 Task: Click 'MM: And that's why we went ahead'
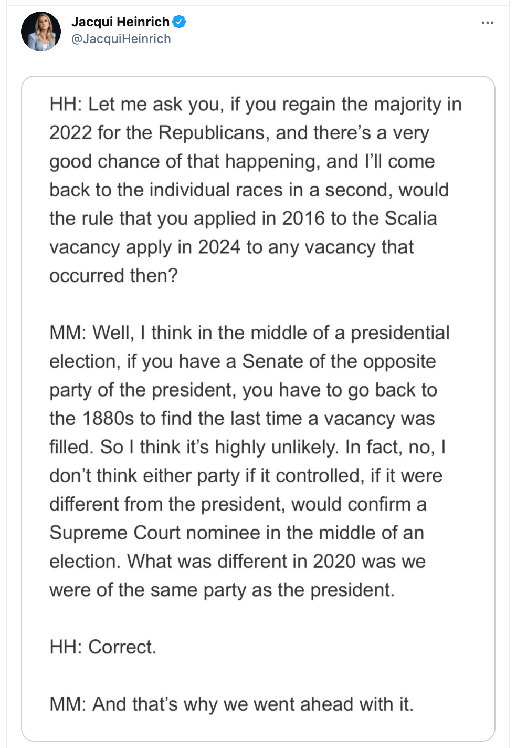click(x=231, y=704)
